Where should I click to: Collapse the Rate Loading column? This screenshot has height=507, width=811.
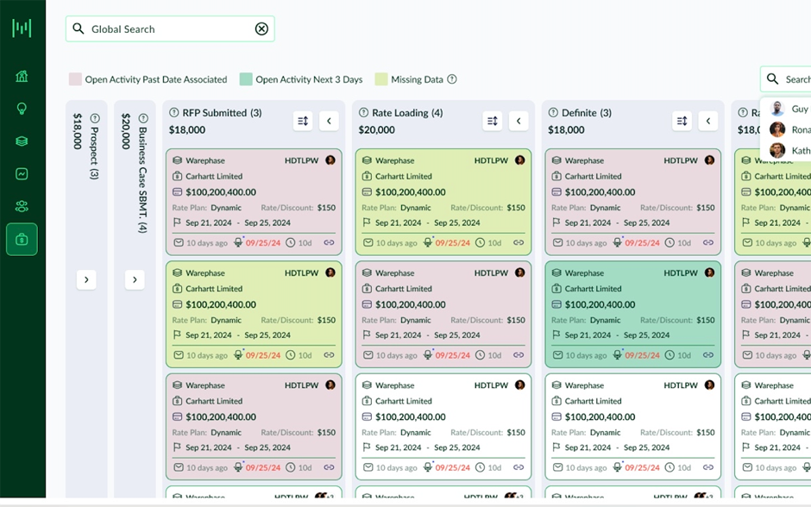[x=519, y=122]
